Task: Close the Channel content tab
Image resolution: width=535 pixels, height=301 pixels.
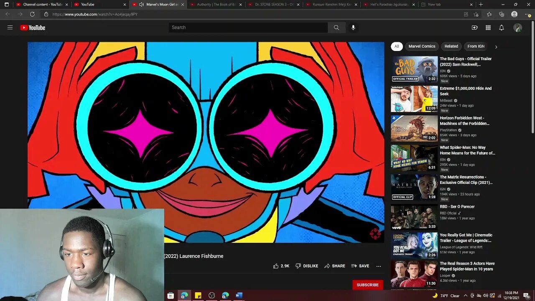Action: [66, 5]
